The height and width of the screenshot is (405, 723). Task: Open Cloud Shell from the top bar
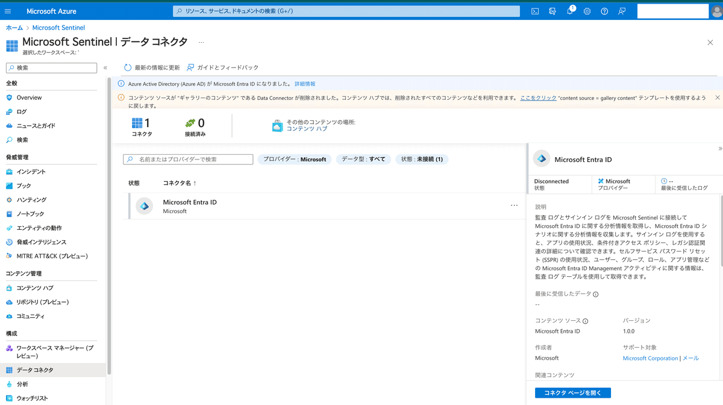pos(534,11)
